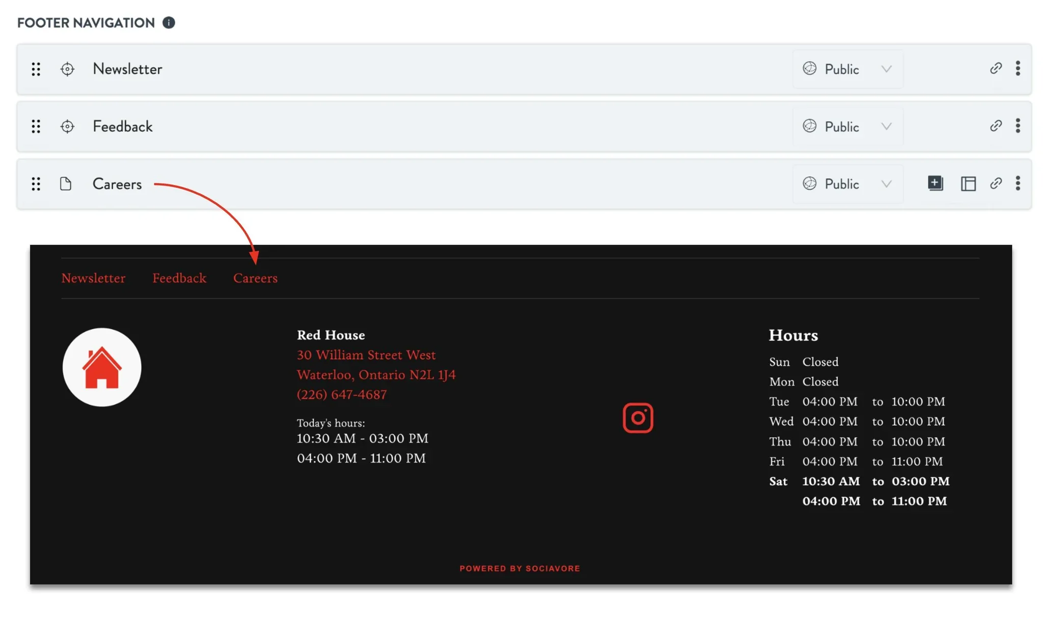Copy link for the Feedback row
The height and width of the screenshot is (618, 1043).
pos(996,126)
